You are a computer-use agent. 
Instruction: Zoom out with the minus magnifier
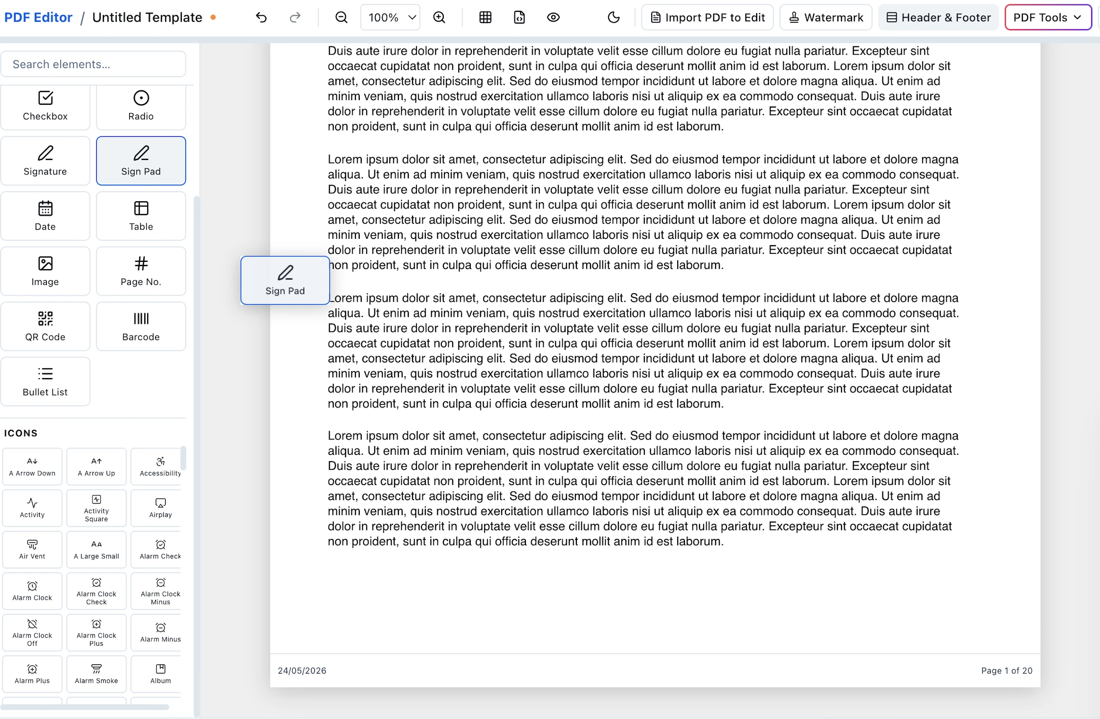[341, 18]
